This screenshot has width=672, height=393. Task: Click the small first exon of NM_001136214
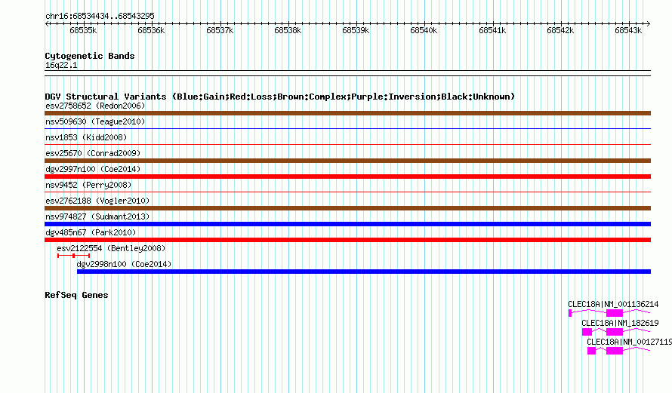570,313
